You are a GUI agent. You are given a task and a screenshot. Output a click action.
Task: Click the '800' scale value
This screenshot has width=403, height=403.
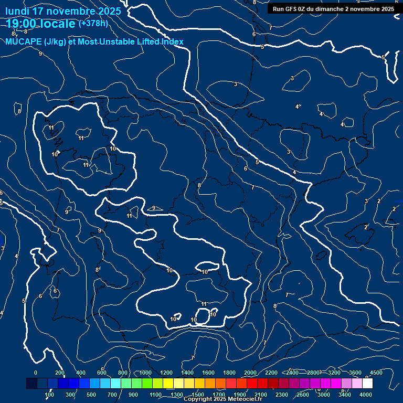[x=123, y=373]
